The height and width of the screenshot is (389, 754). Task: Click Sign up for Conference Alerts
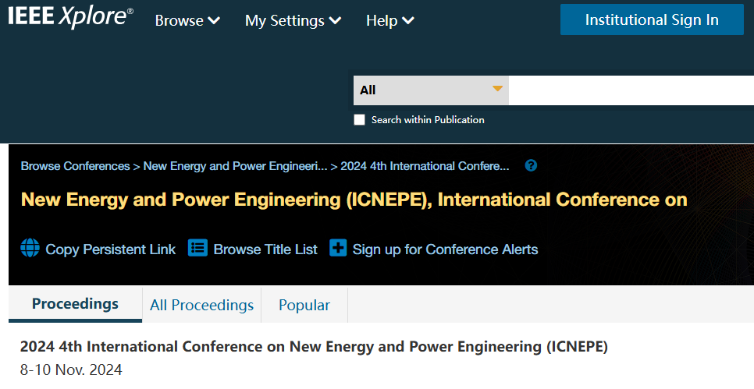445,249
